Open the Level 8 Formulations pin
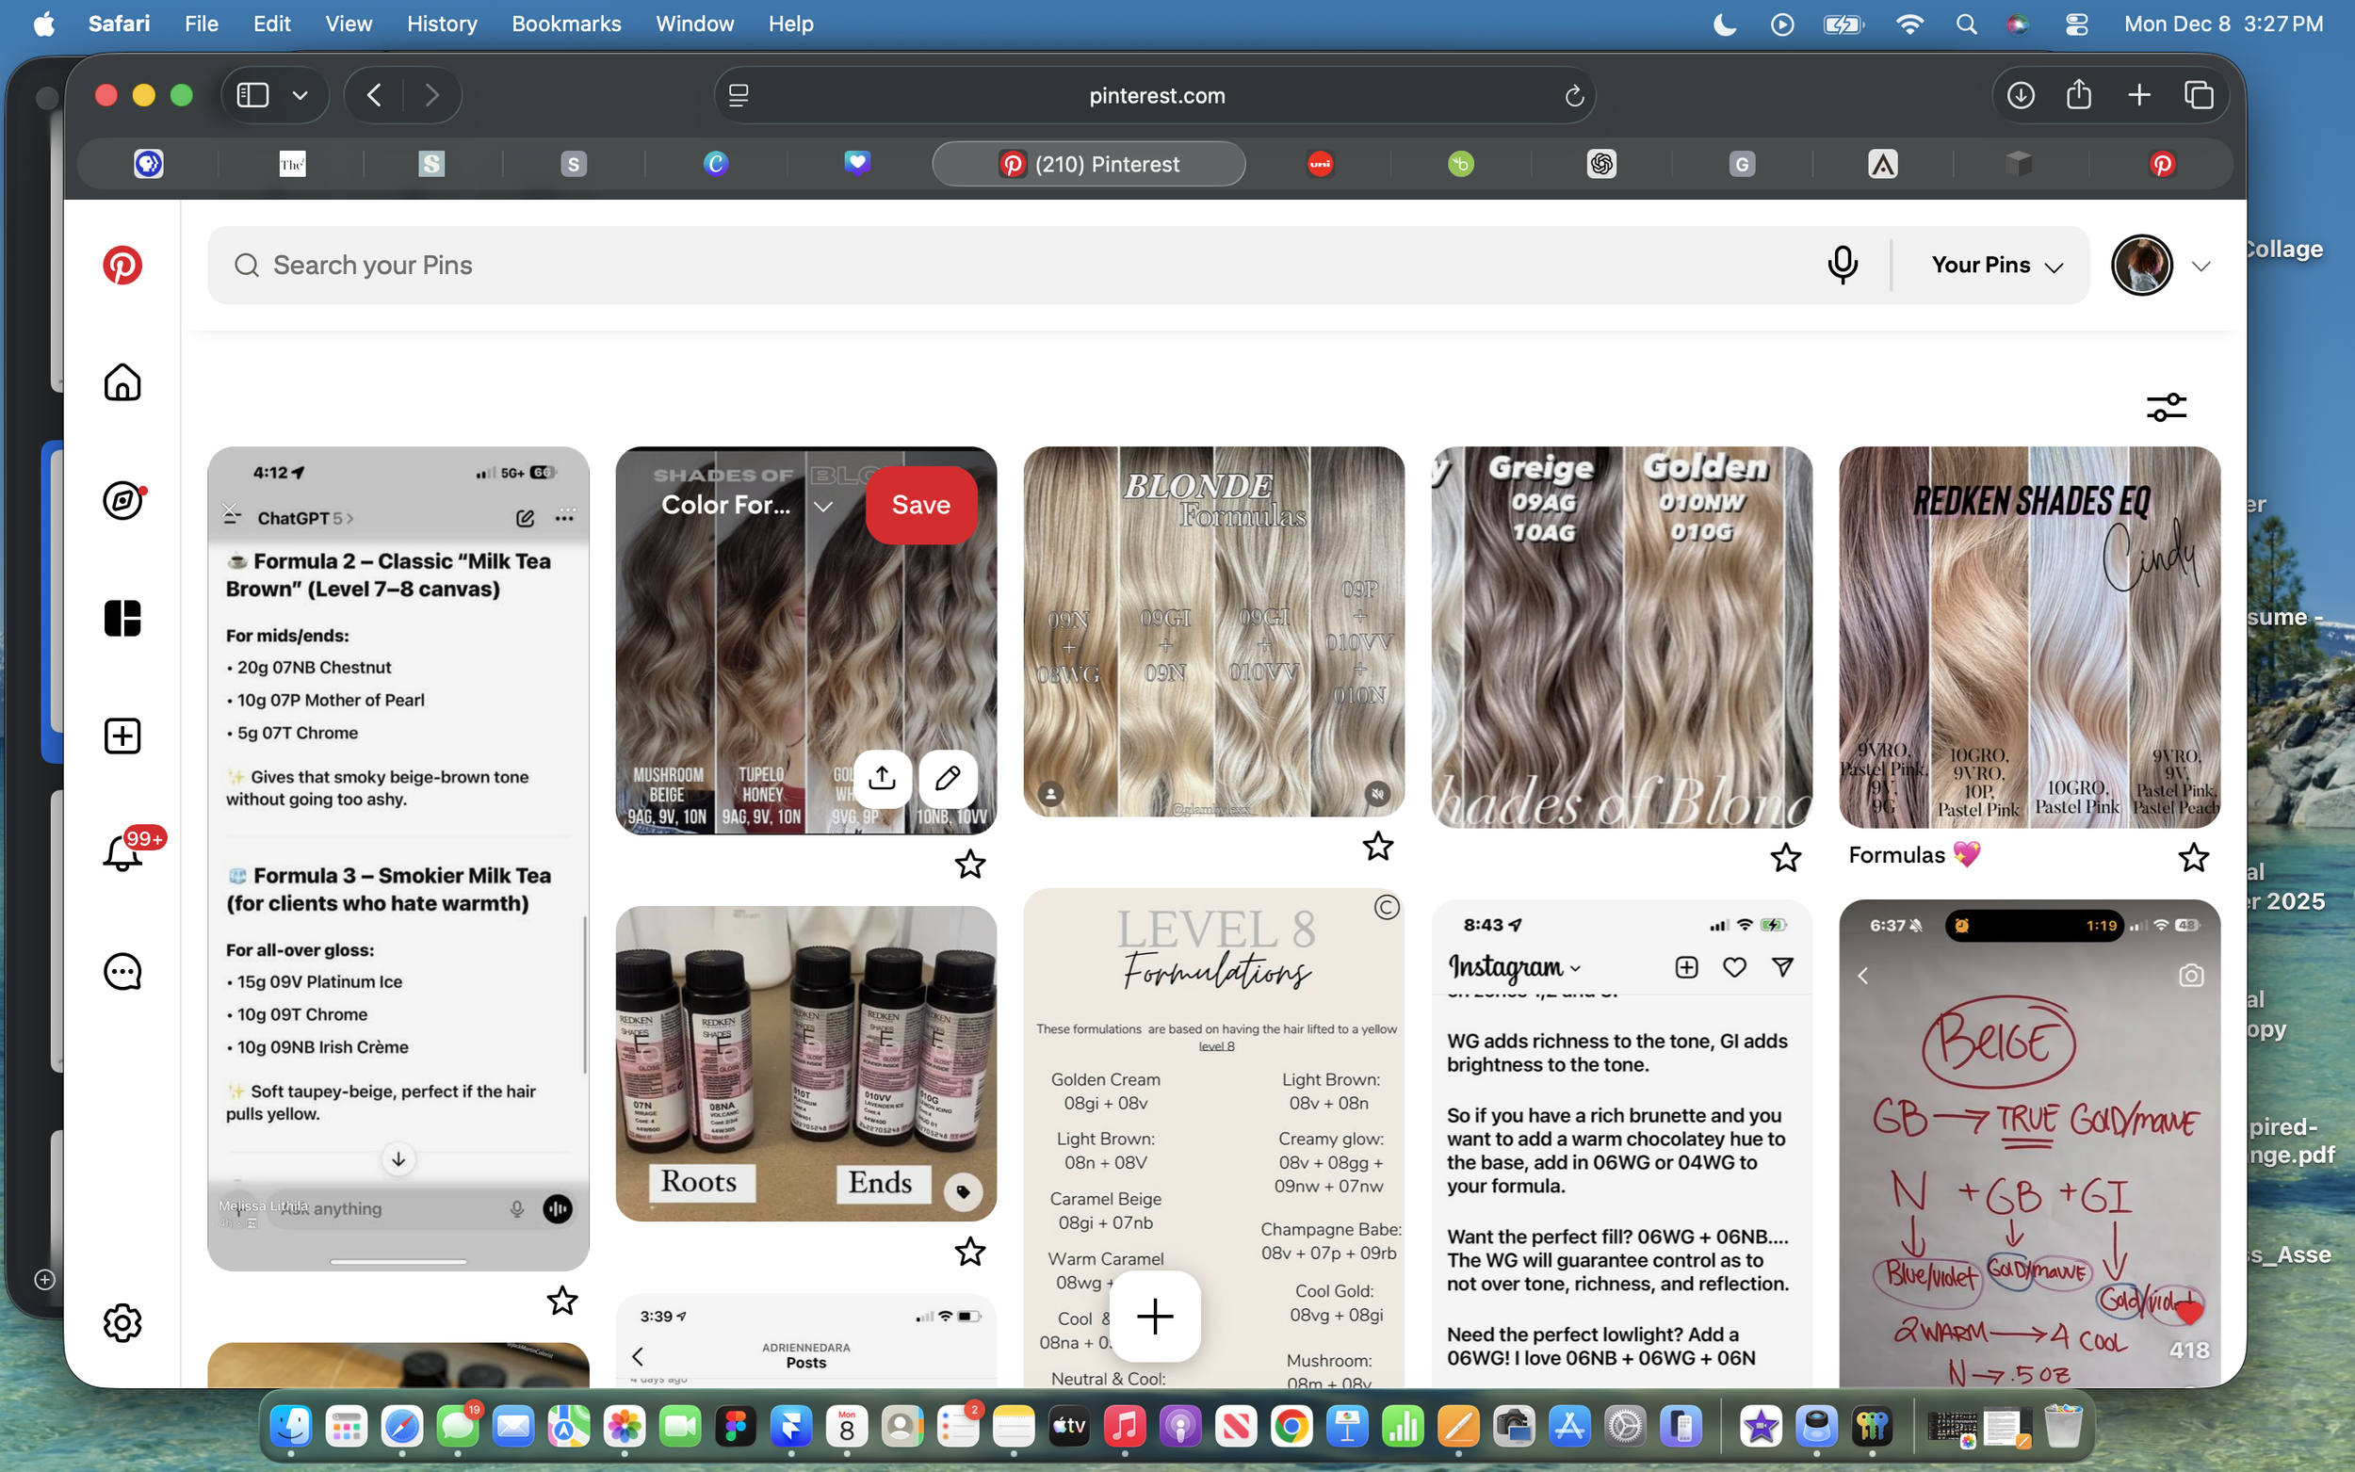The height and width of the screenshot is (1472, 2355). pyautogui.click(x=1214, y=1137)
